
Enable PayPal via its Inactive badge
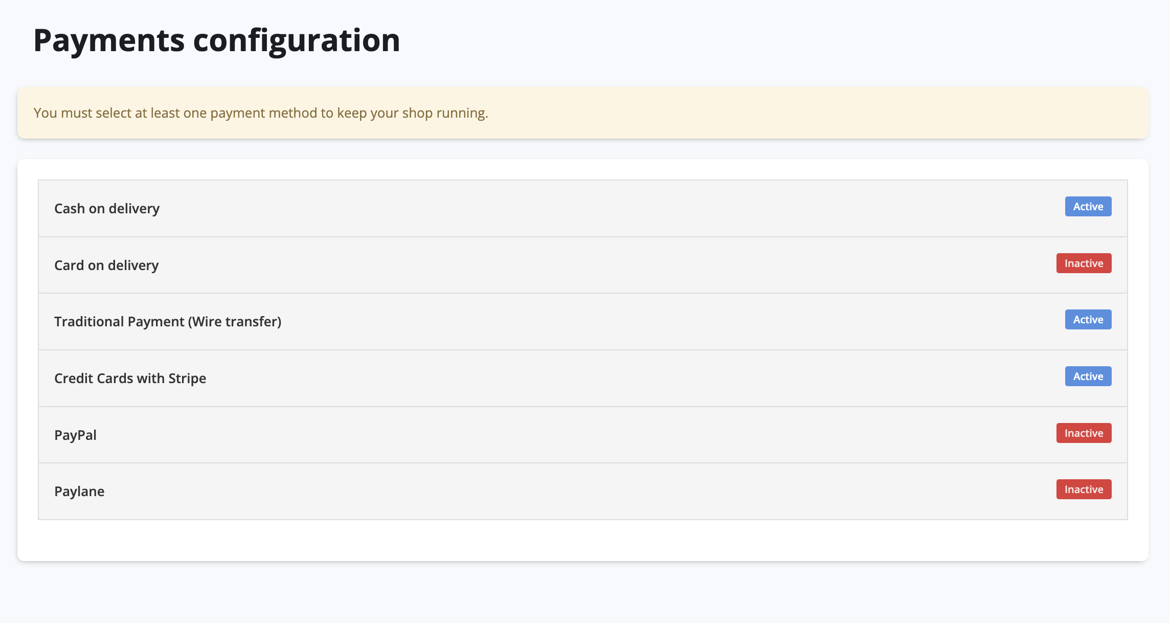tap(1084, 433)
